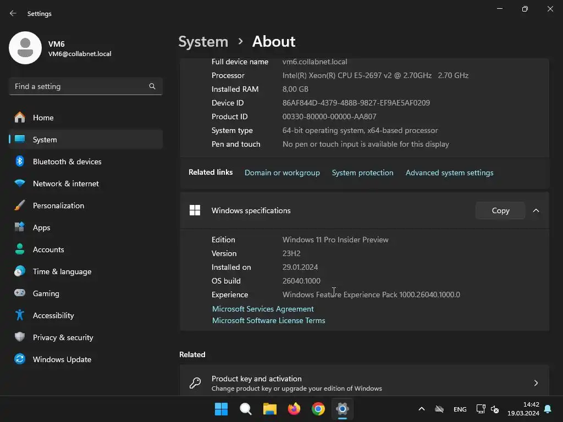Open Domain or workgroup link
This screenshot has height=422, width=563.
(x=282, y=173)
